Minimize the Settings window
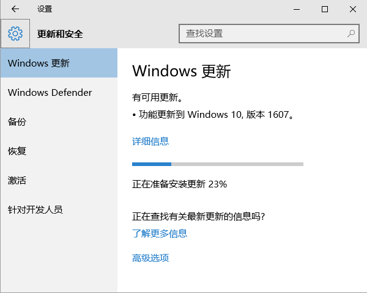The height and width of the screenshot is (293, 367). [297, 9]
